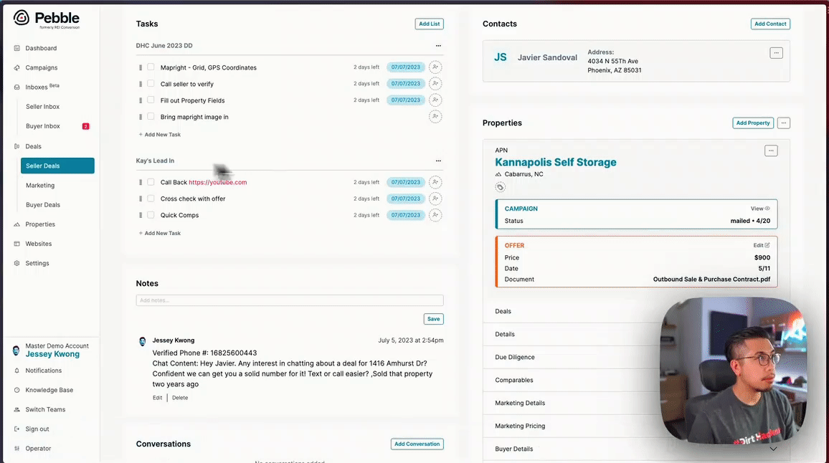Click the Campaigns megaphone icon

17,67
